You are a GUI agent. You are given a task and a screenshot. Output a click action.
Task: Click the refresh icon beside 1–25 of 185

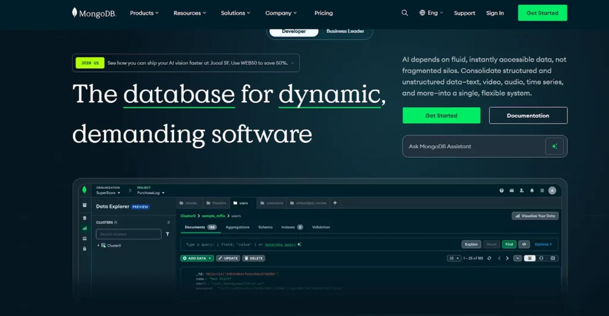click(x=489, y=258)
